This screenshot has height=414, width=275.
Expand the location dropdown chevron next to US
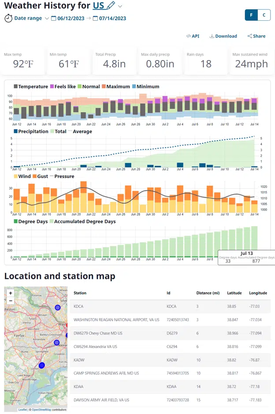[x=120, y=6]
